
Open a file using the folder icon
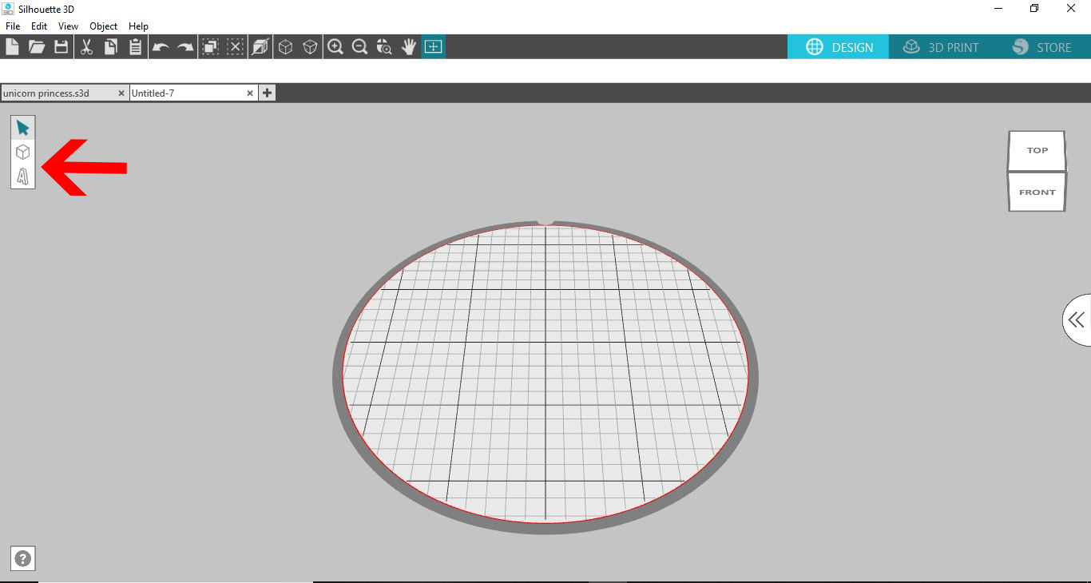pos(37,47)
